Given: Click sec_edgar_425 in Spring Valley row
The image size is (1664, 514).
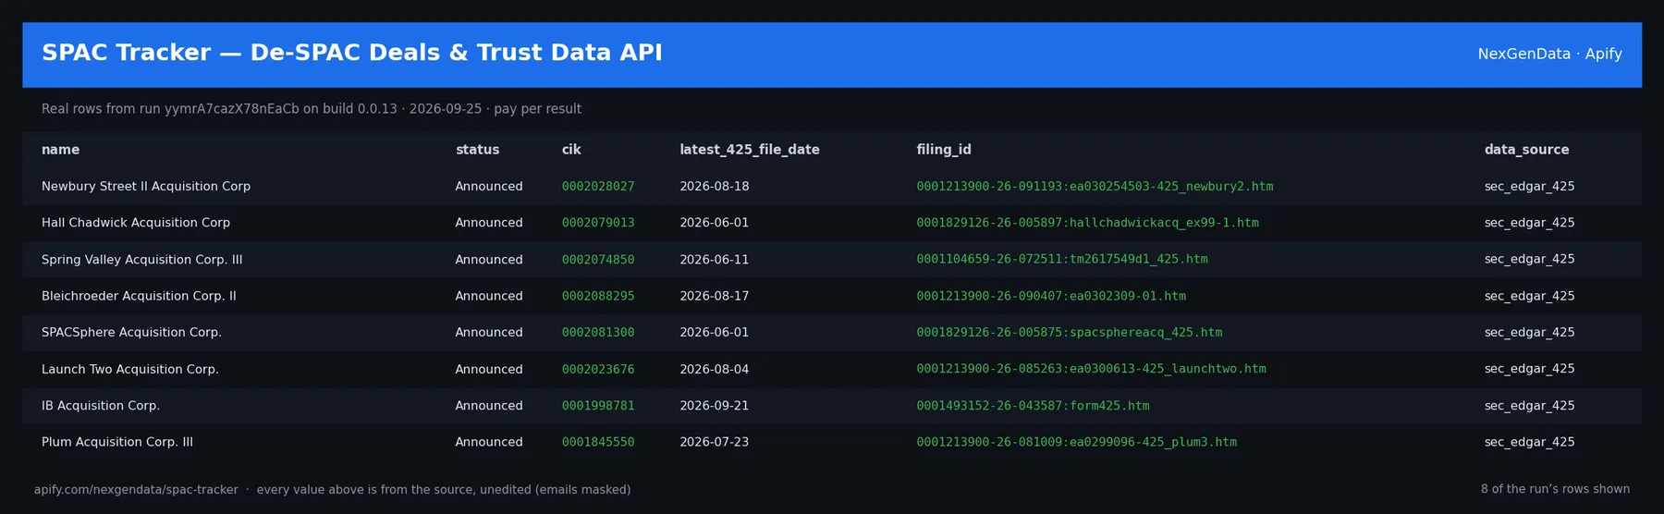Looking at the screenshot, I should [x=1529, y=260].
